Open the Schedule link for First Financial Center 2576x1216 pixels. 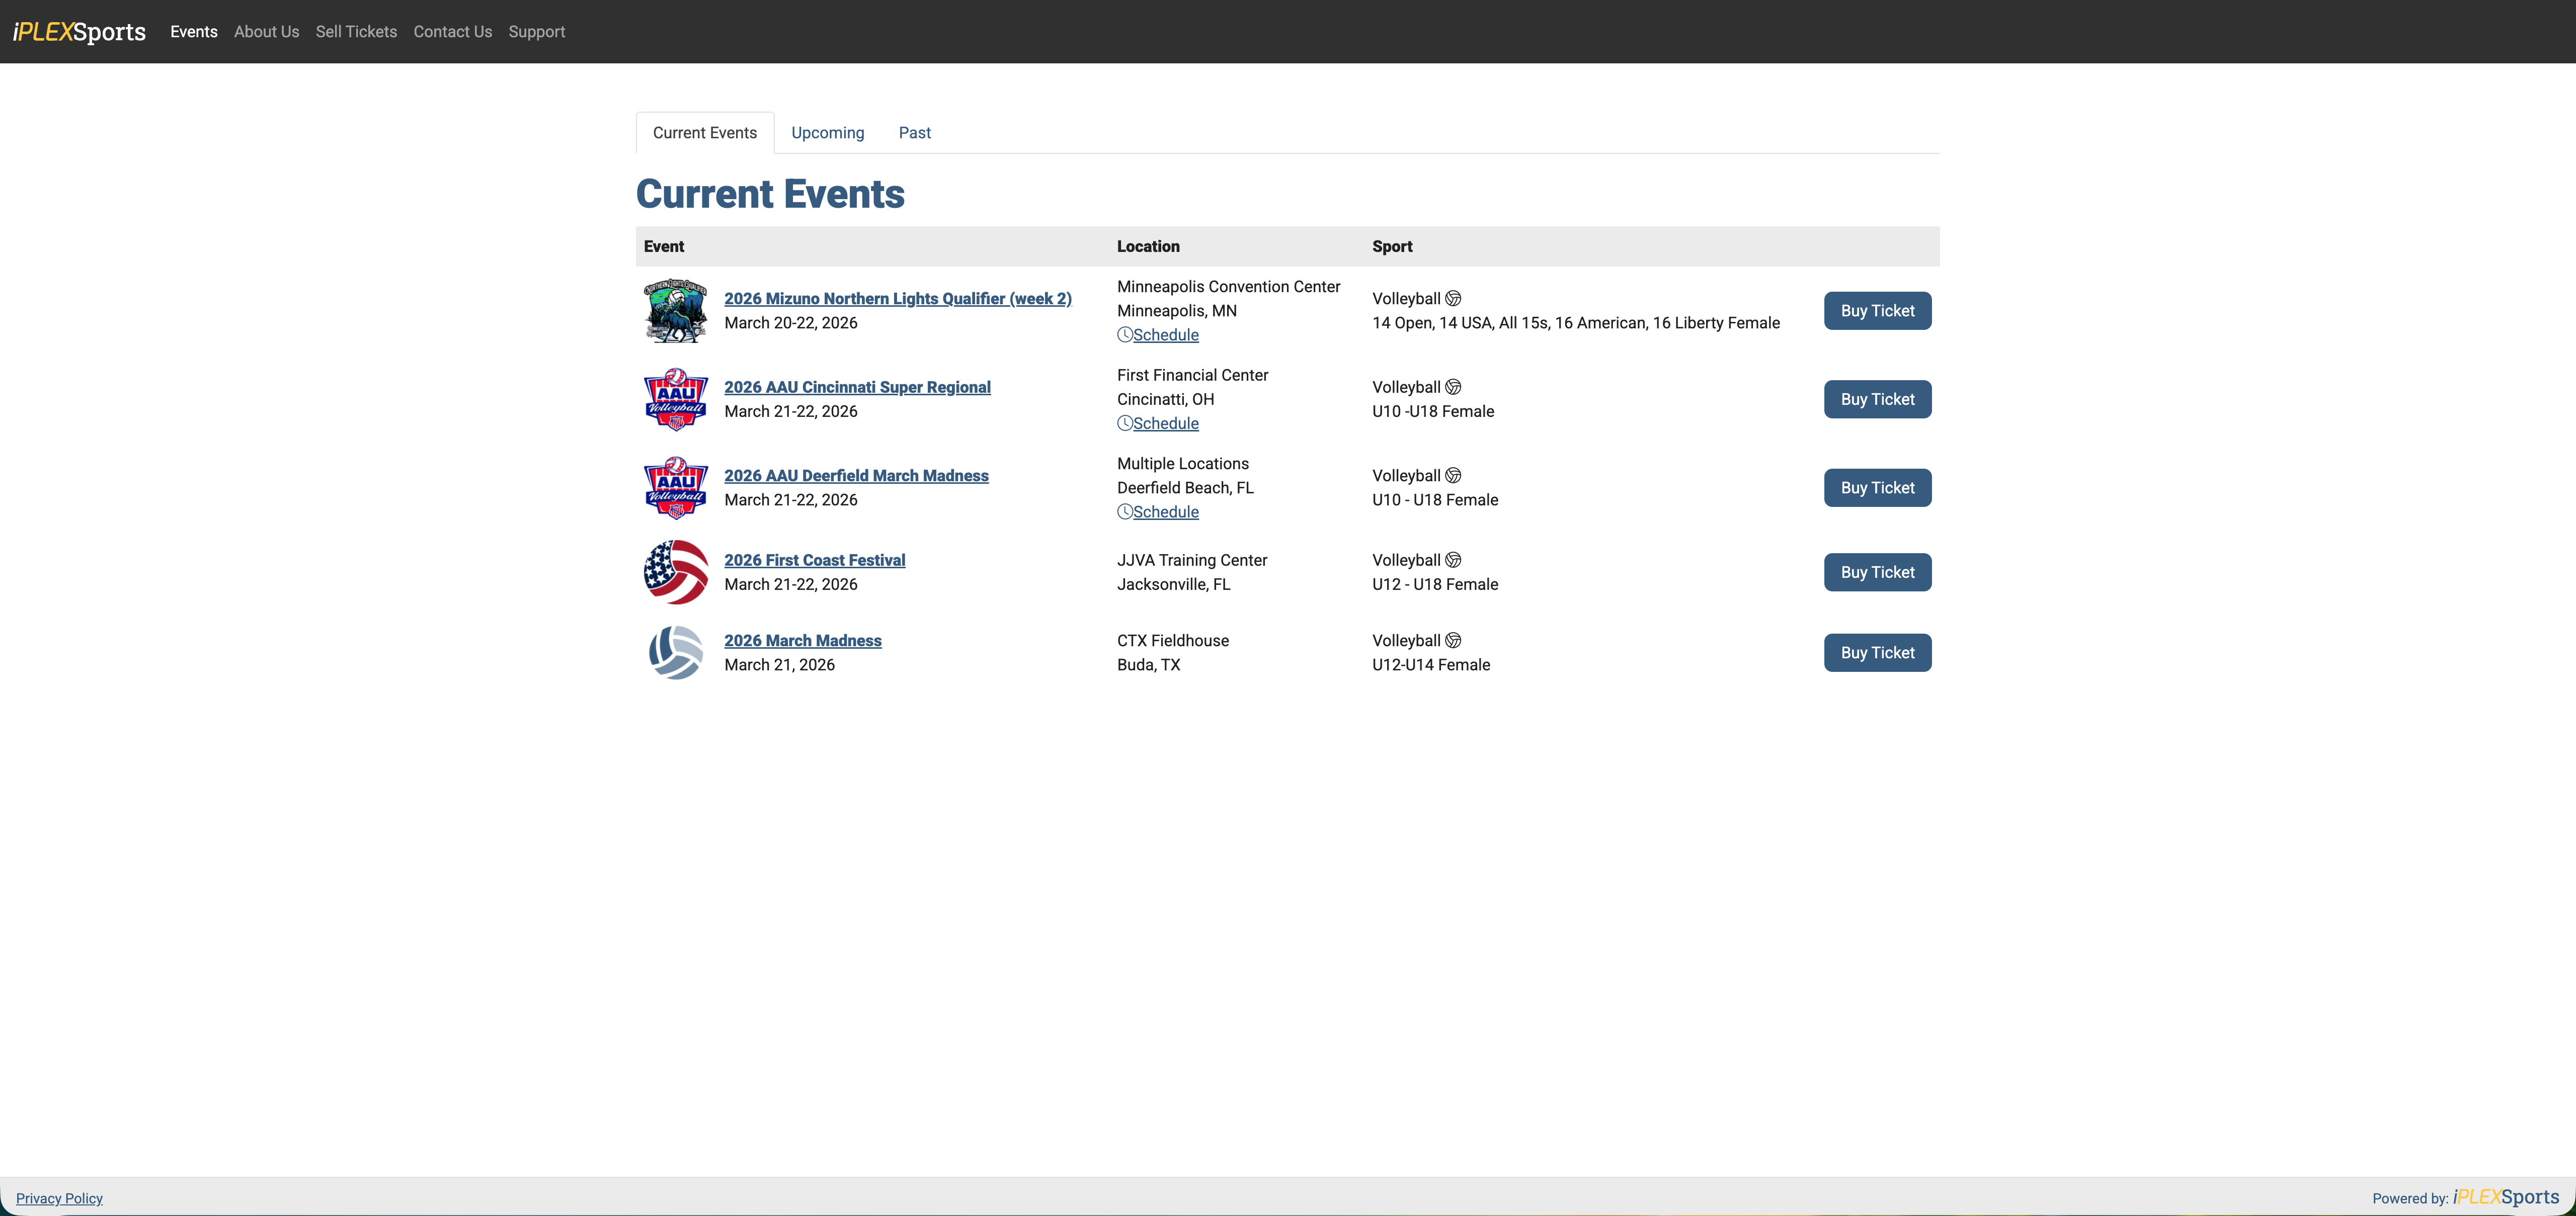[1165, 423]
